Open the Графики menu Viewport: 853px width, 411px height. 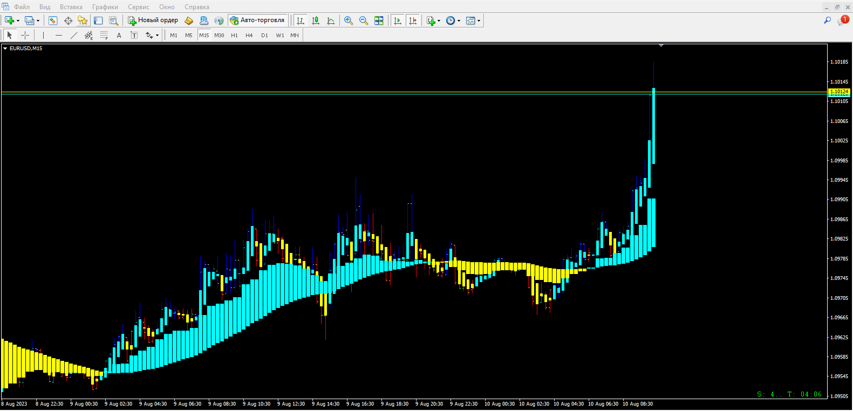[x=105, y=7]
